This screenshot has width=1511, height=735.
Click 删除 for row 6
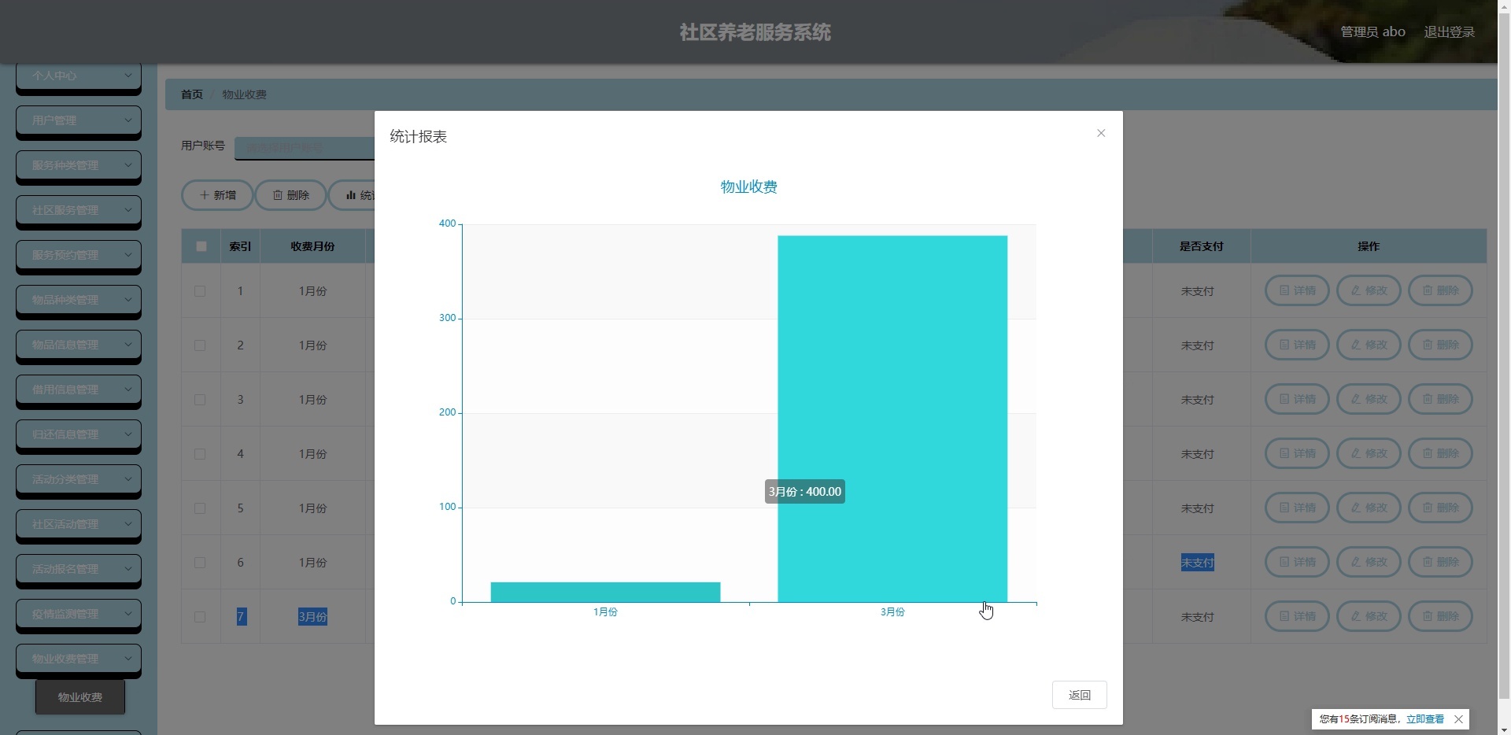click(1440, 562)
